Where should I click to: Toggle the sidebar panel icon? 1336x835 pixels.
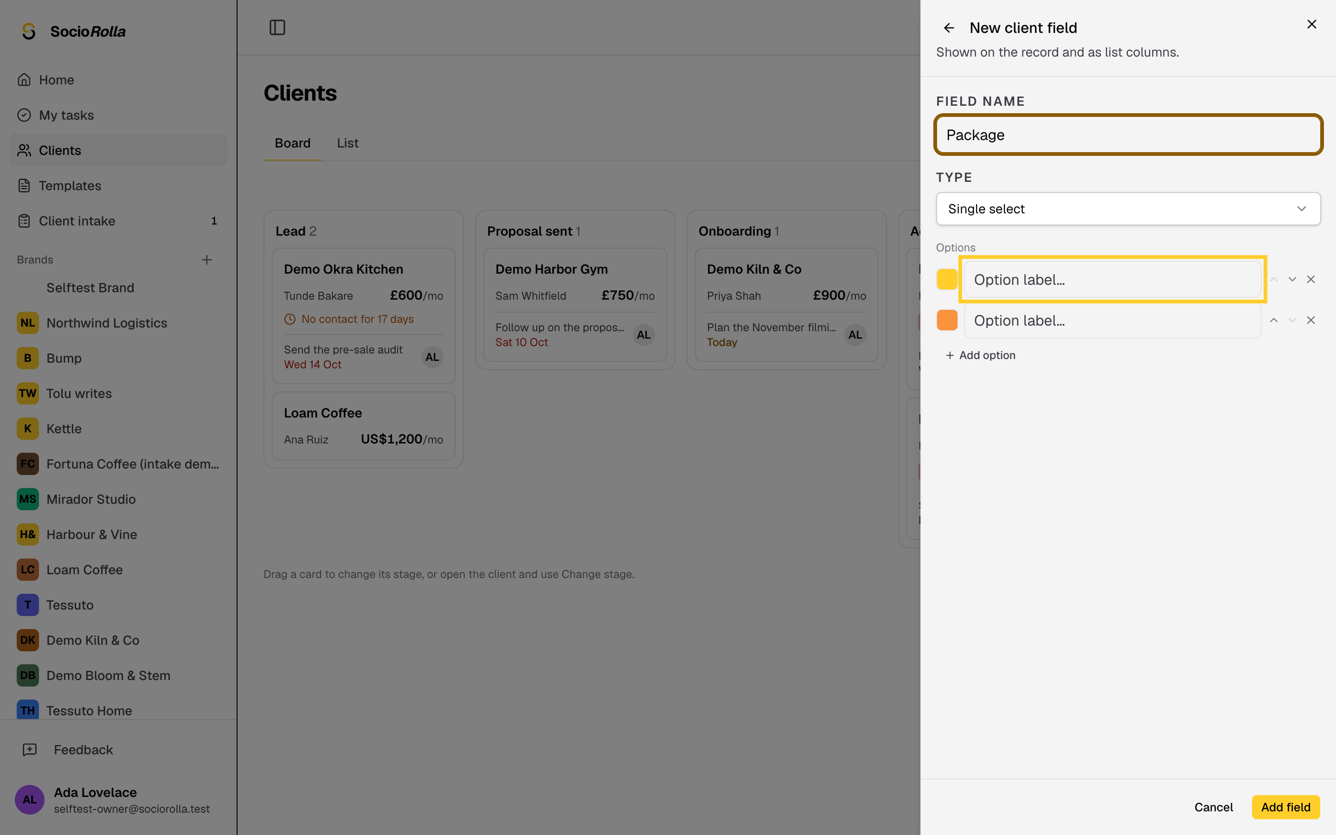coord(277,28)
